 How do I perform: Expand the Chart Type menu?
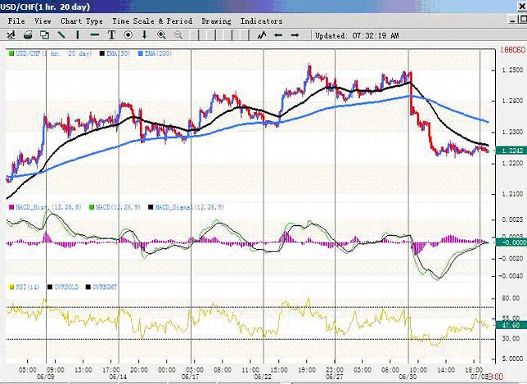[82, 20]
